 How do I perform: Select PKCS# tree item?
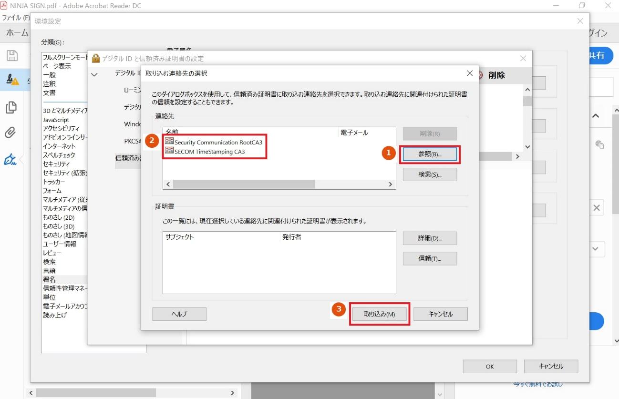coord(133,141)
